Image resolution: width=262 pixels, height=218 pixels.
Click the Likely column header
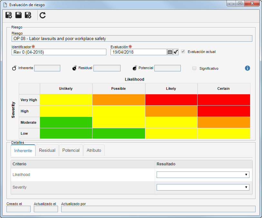pyautogui.click(x=171, y=88)
